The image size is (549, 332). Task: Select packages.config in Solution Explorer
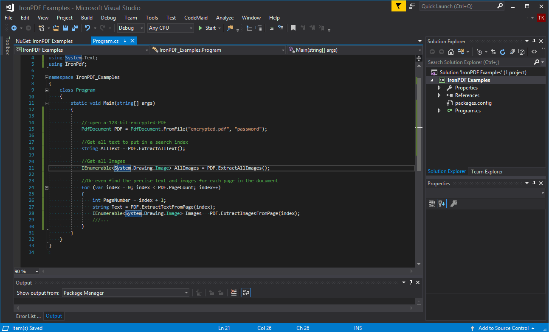pyautogui.click(x=473, y=103)
